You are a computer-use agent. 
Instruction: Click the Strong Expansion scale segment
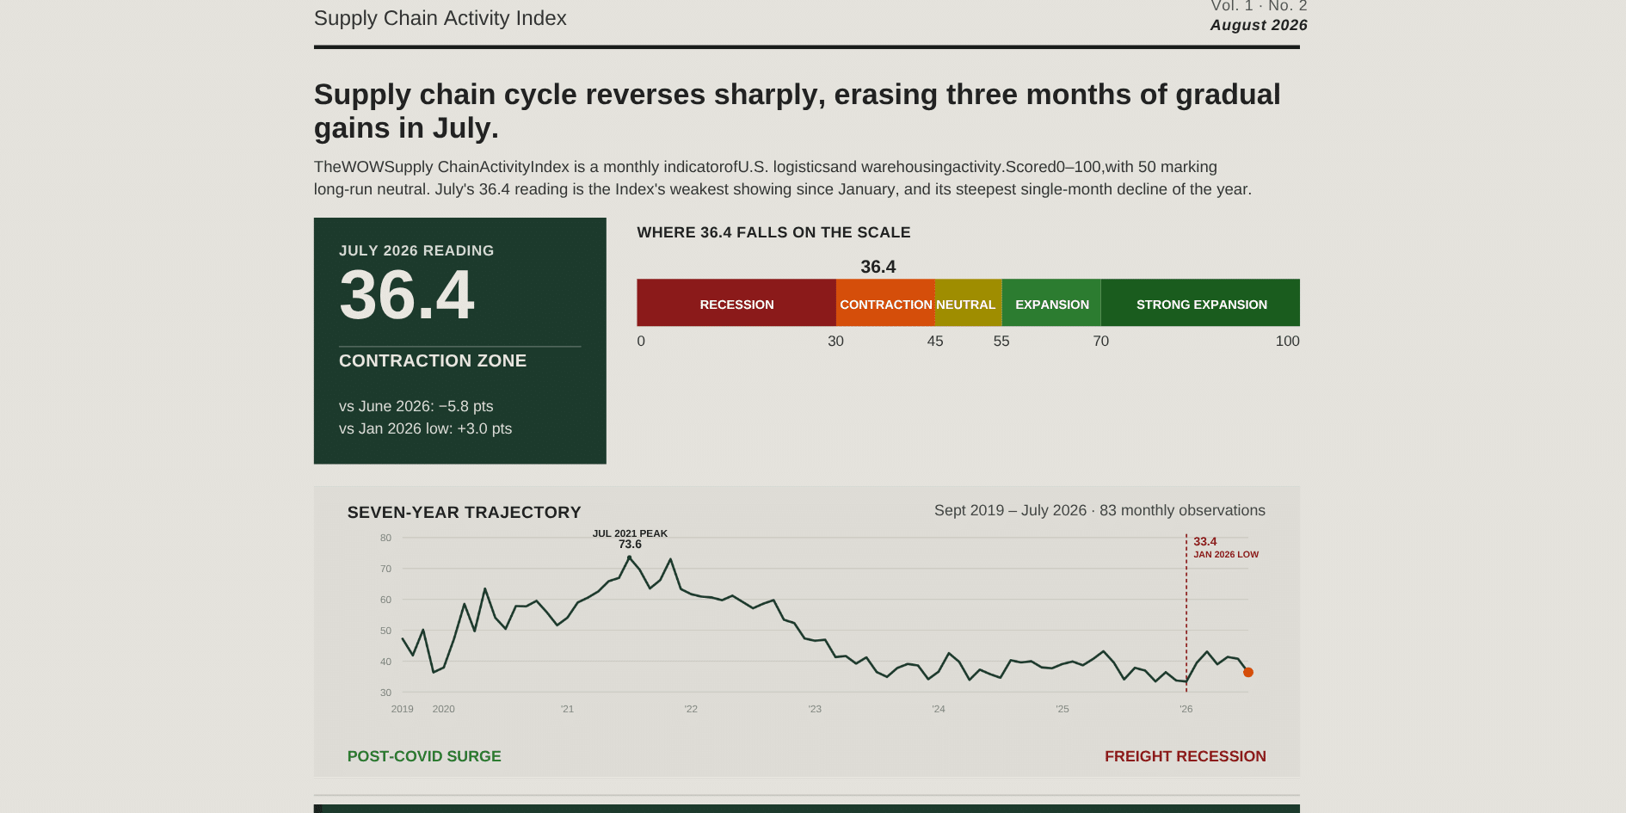coord(1200,303)
